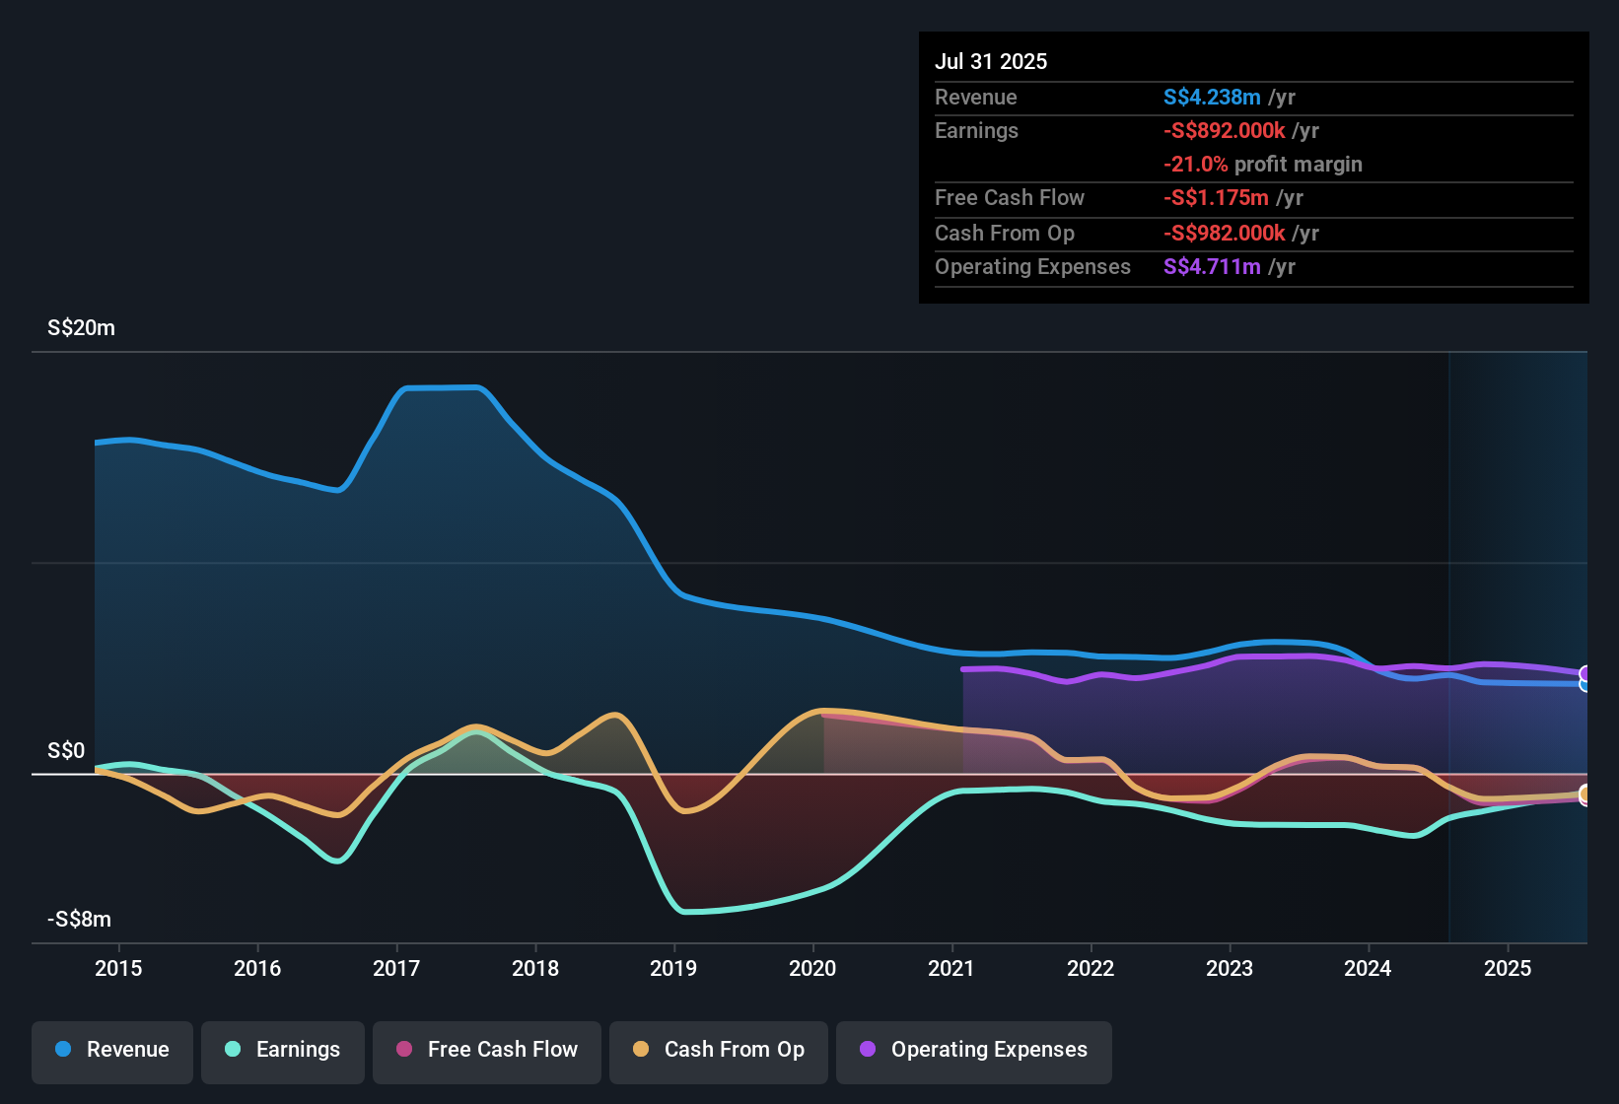Screen dimensions: 1619x1104
Task: Toggle the Operating Expenses legend item
Action: click(x=974, y=1052)
